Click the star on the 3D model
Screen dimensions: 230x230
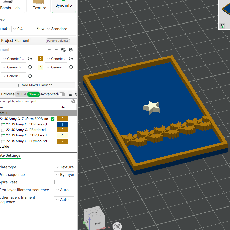point(152,108)
